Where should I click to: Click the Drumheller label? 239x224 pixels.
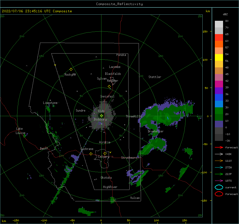[156, 131]
